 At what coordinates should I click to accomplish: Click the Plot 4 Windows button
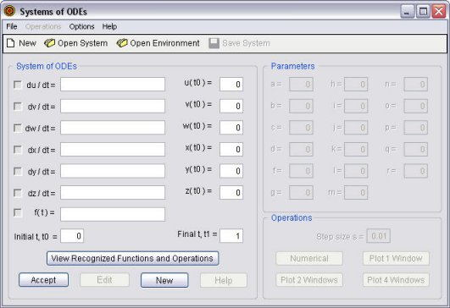(x=396, y=280)
